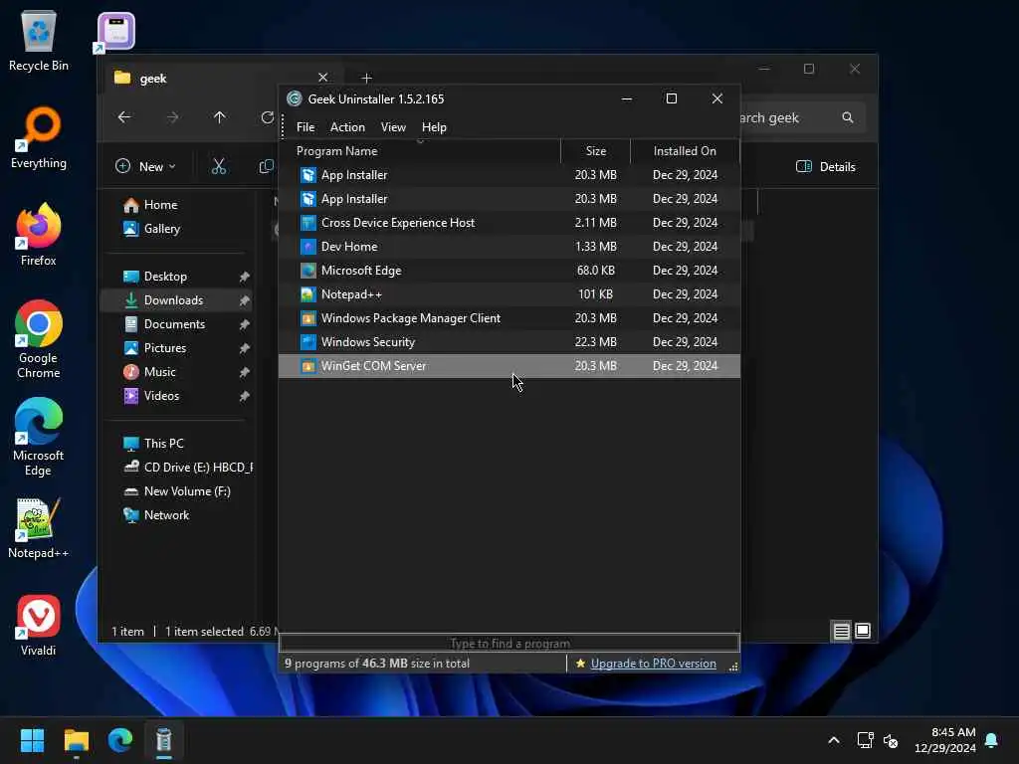
Task: Select WinGet COM Server icon
Action: (x=308, y=366)
